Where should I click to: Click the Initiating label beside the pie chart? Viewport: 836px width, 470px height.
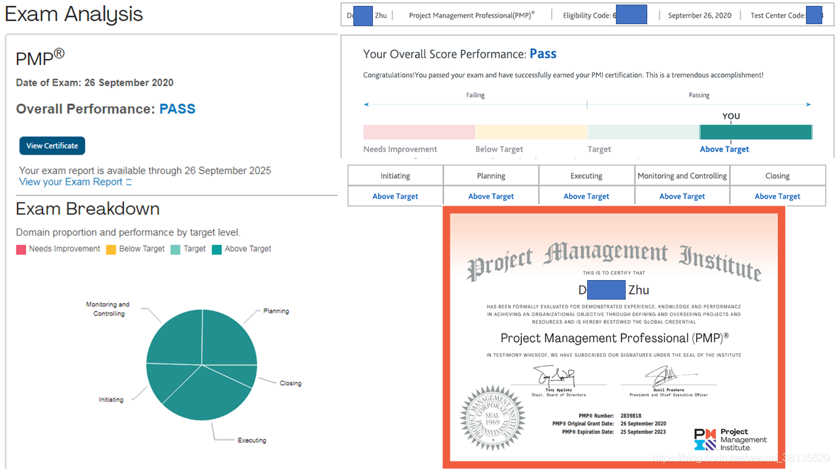111,400
